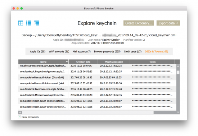Screen dimensions: 198x136
Task: Click creation date 2016.10.14 18:44:35
Action: tap(81, 89)
